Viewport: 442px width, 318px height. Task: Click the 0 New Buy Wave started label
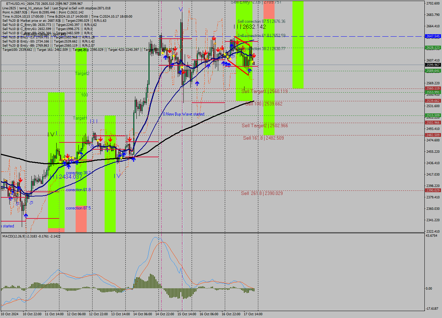184,114
